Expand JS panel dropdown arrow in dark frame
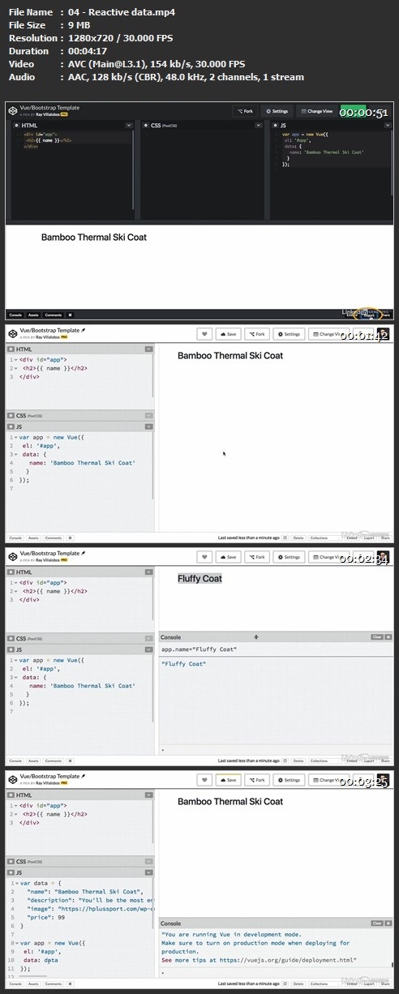This screenshot has width=399, height=994. click(389, 126)
